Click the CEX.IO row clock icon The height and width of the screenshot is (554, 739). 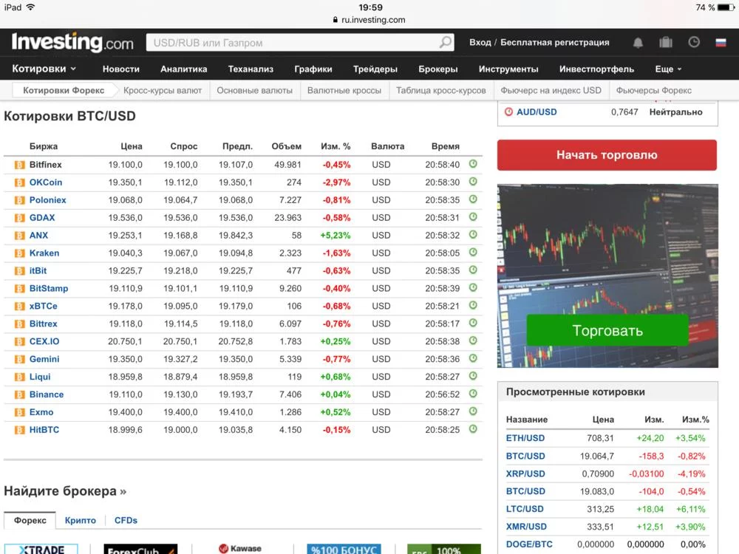(473, 341)
